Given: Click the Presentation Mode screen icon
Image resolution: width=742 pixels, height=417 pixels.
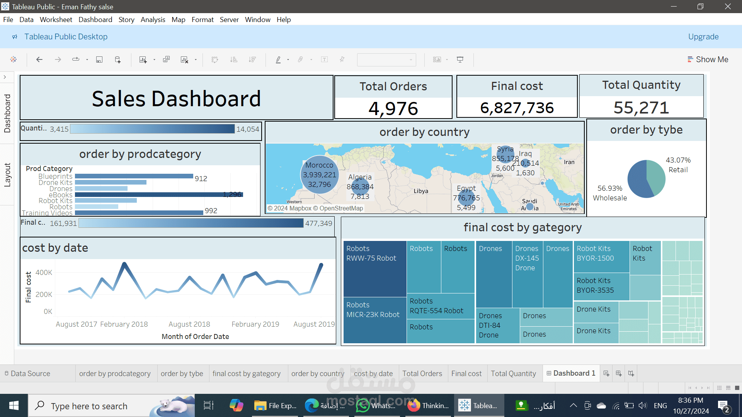Looking at the screenshot, I should (x=460, y=59).
